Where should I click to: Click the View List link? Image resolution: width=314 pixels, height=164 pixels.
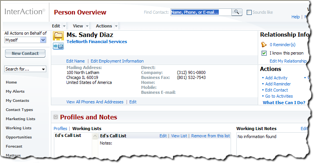(179, 136)
